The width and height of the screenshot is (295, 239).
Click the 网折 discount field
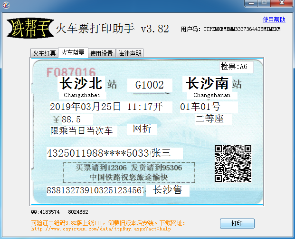(142, 129)
